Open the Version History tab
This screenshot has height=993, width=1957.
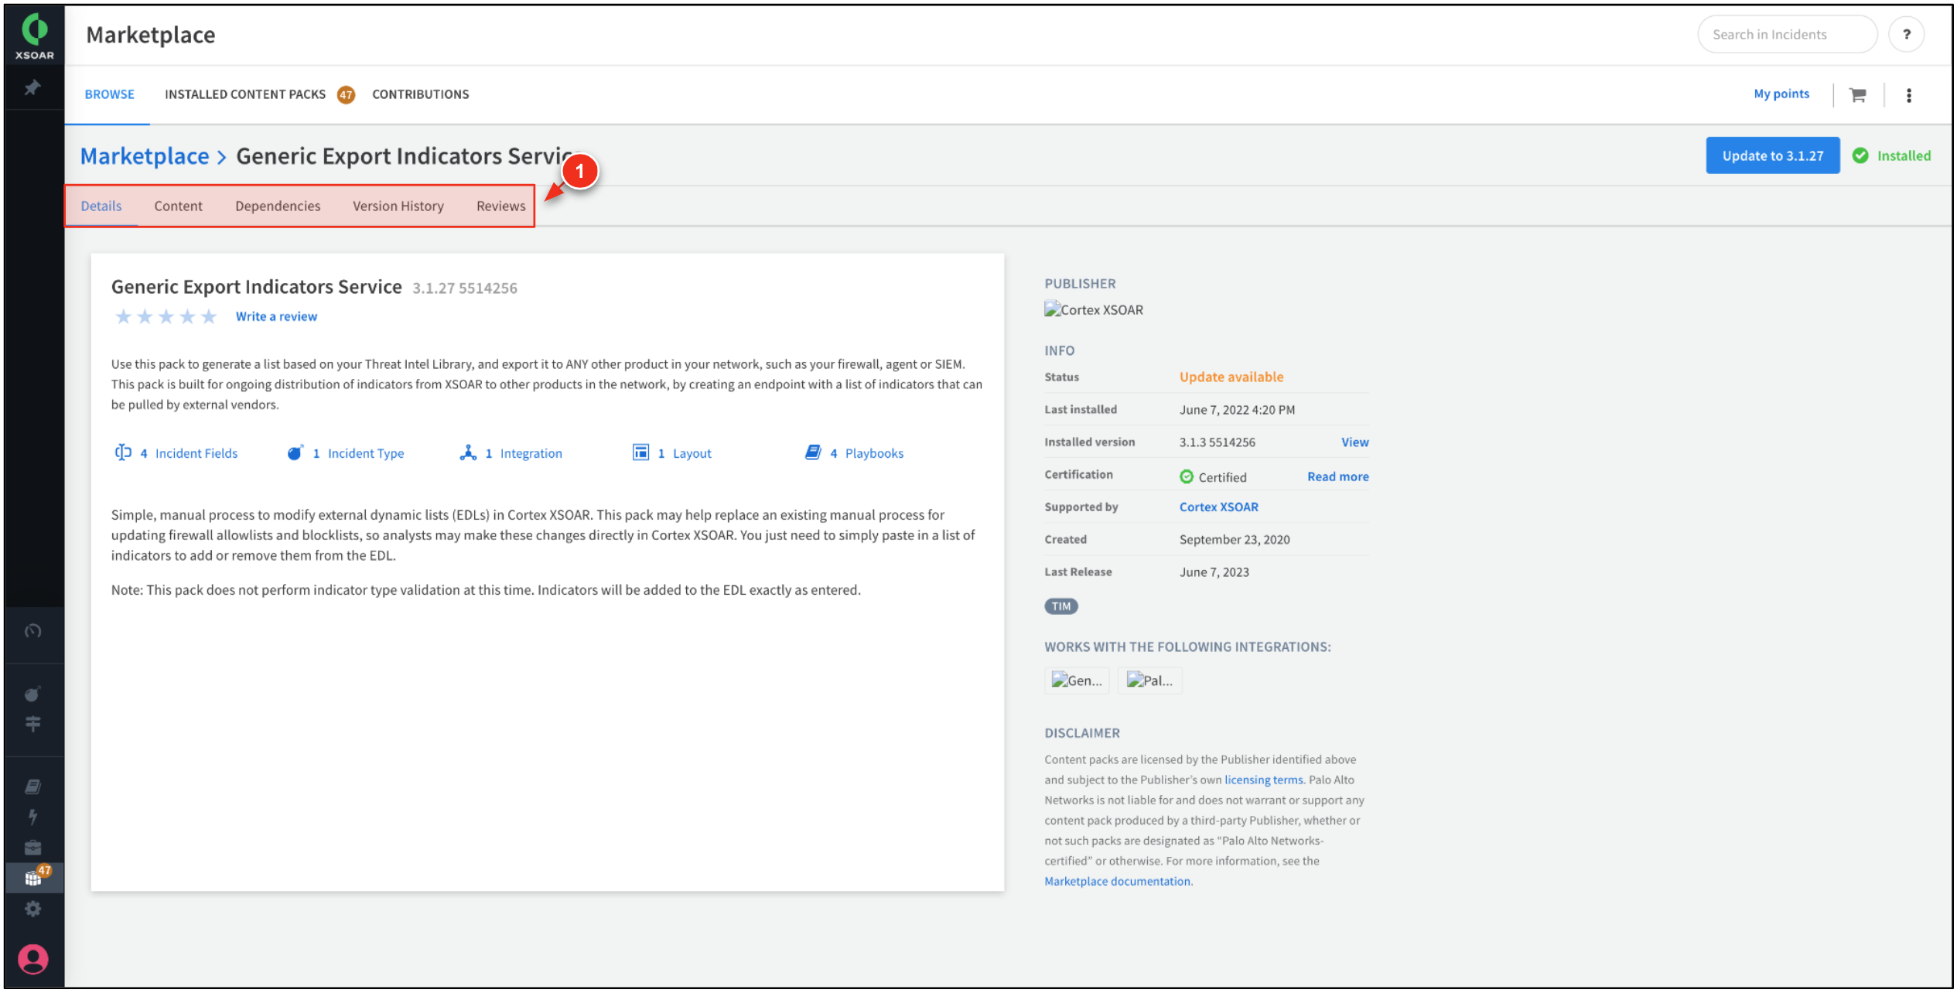pos(398,206)
